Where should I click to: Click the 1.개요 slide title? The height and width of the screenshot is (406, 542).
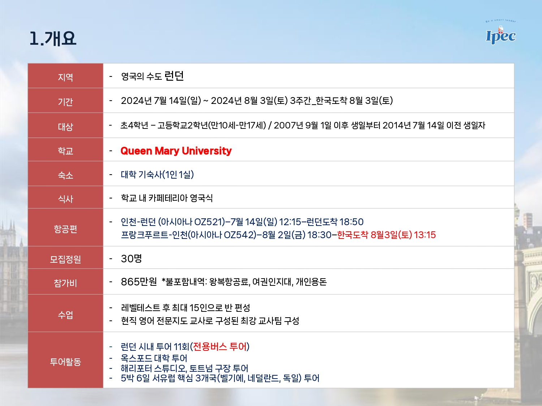(x=53, y=38)
